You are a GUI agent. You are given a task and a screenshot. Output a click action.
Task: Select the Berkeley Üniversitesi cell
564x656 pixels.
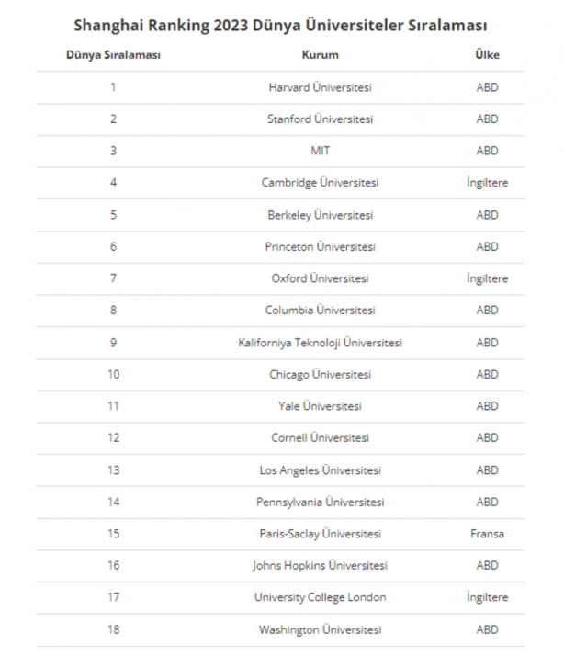click(x=320, y=215)
